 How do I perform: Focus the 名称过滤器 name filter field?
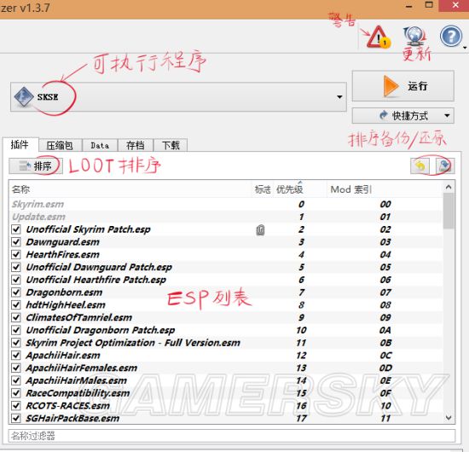pyautogui.click(x=232, y=436)
